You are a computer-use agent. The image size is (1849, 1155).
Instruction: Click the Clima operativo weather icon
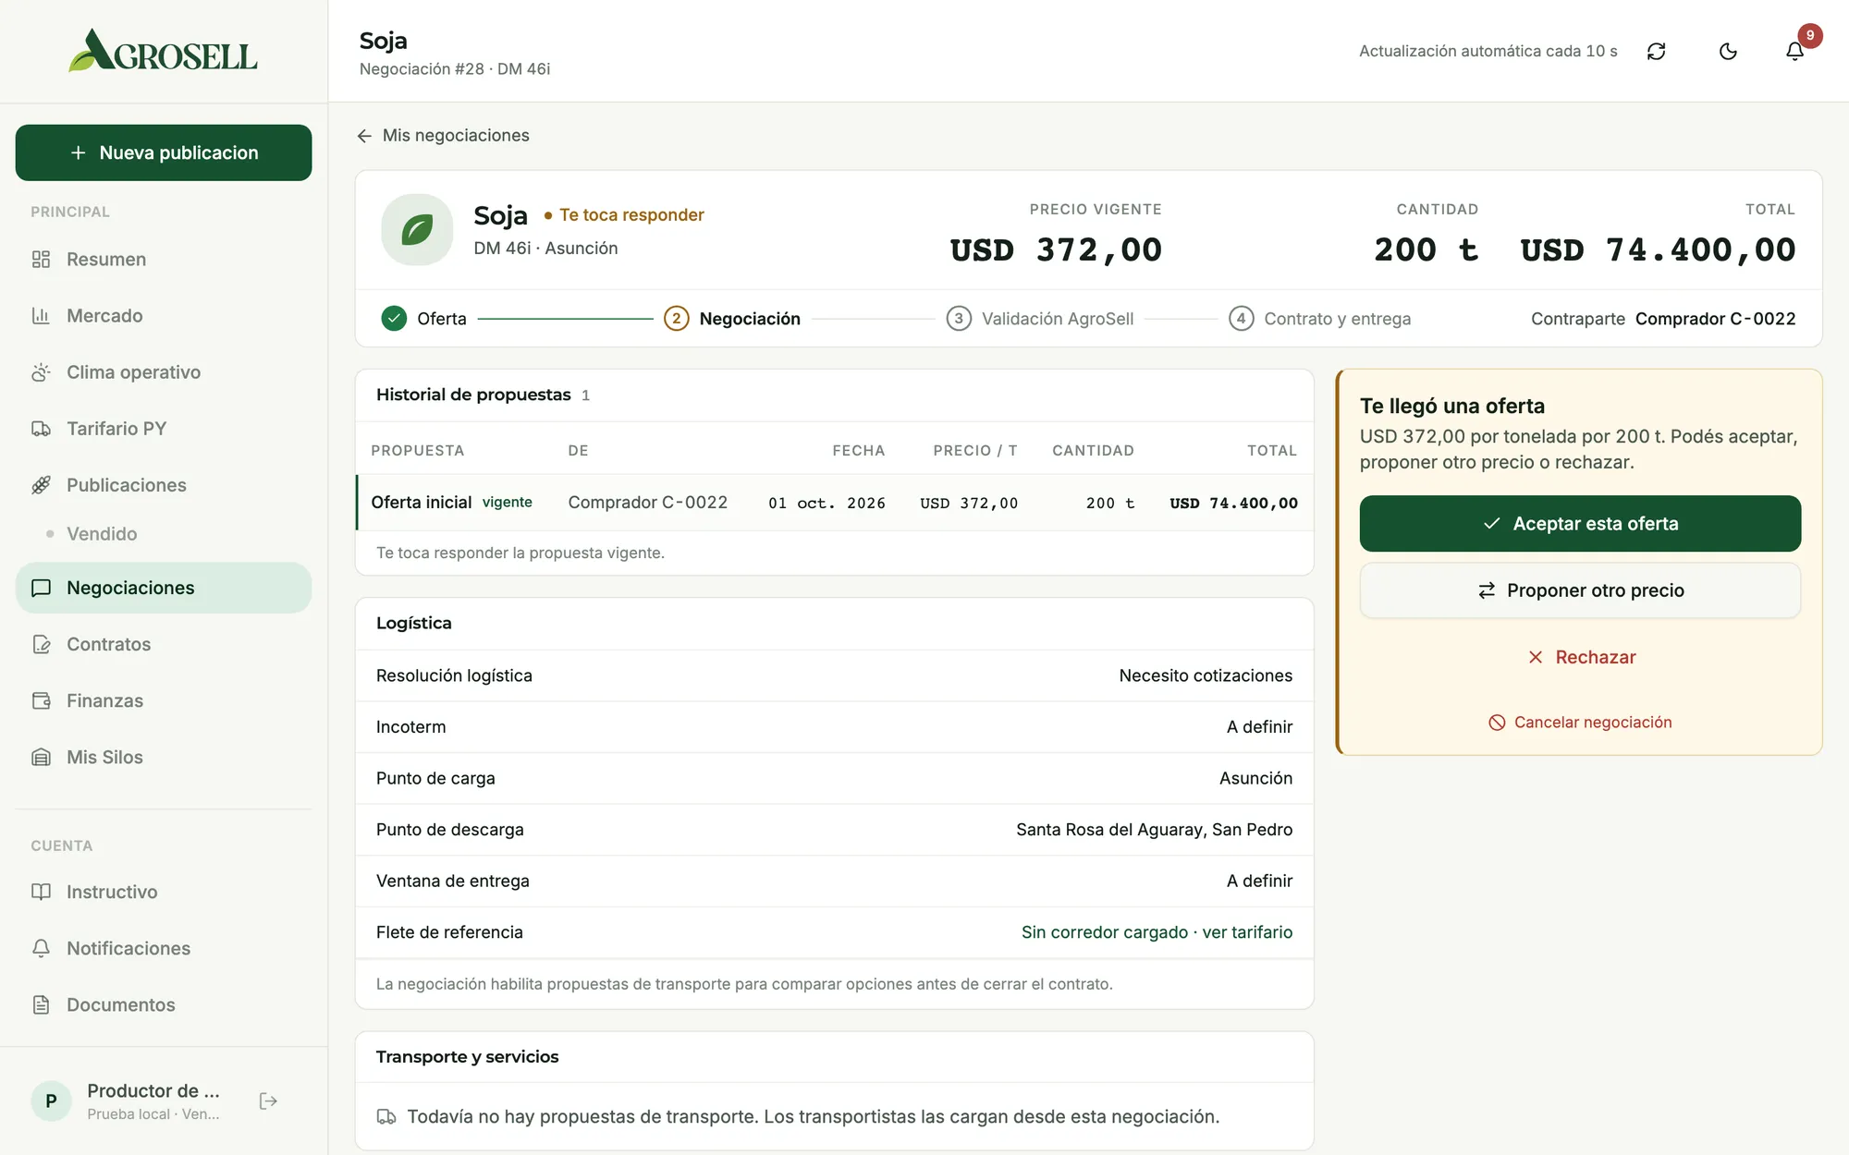pos(41,372)
